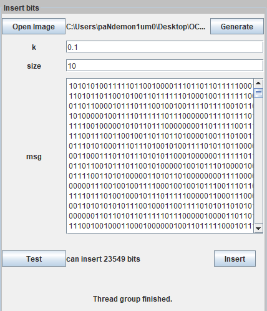Click the 'can insert 23549 bits' label

coord(103,259)
